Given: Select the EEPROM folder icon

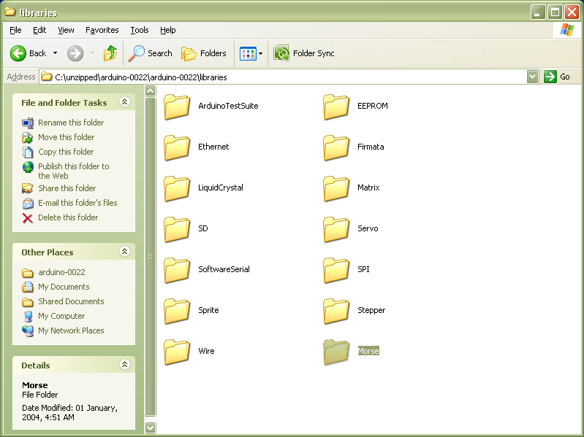Looking at the screenshot, I should 336,107.
